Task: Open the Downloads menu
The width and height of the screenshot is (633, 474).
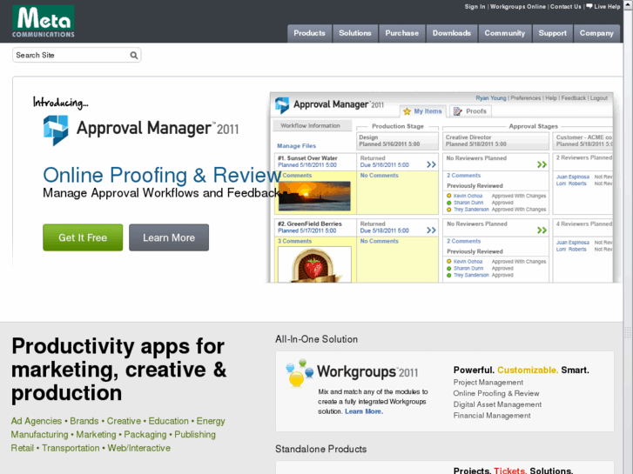Action: click(451, 33)
